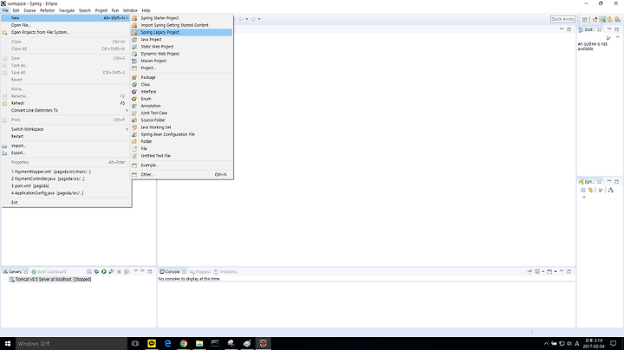Select Untitled Text File entry
The height and width of the screenshot is (350, 624).
click(181, 156)
